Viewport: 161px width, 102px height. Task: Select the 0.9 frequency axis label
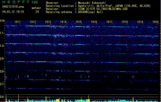(2, 59)
